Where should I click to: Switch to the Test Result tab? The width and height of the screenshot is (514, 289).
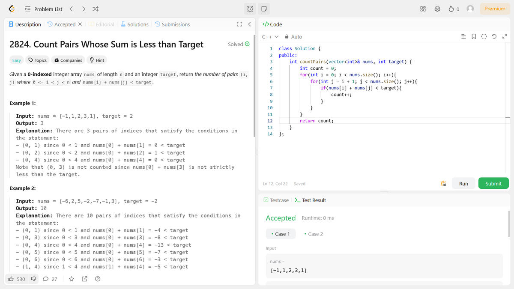pyautogui.click(x=311, y=200)
